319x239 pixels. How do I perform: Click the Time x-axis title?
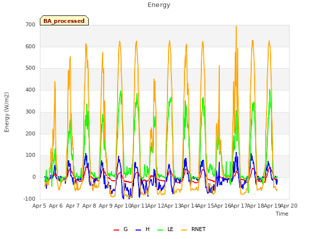click(x=282, y=214)
